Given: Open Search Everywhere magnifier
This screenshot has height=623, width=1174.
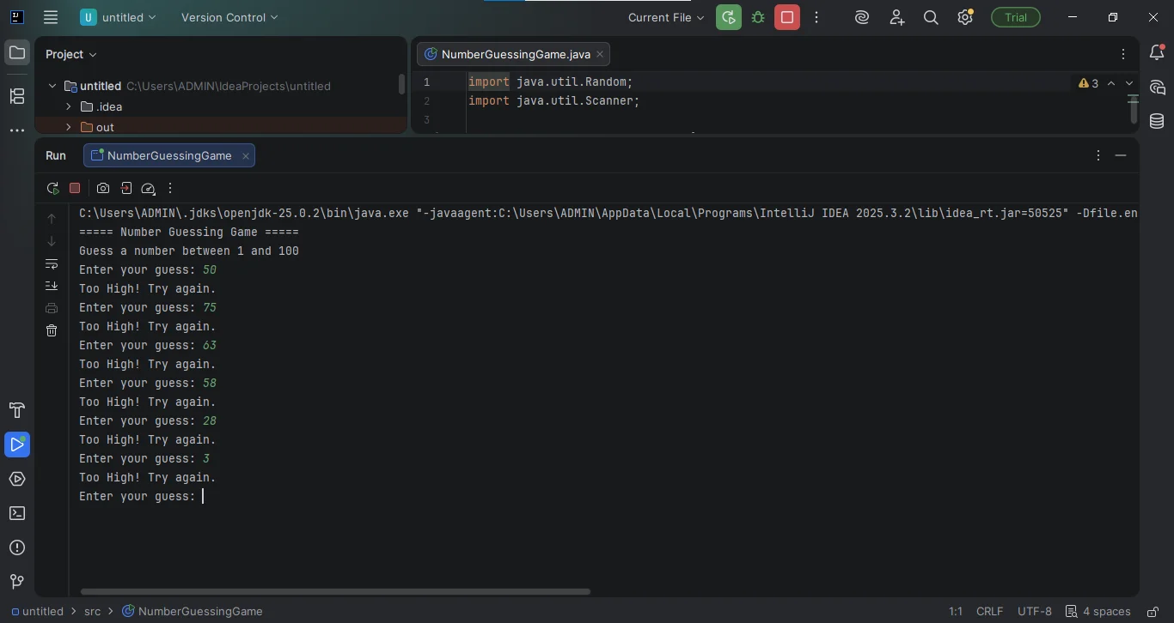Looking at the screenshot, I should pyautogui.click(x=931, y=17).
